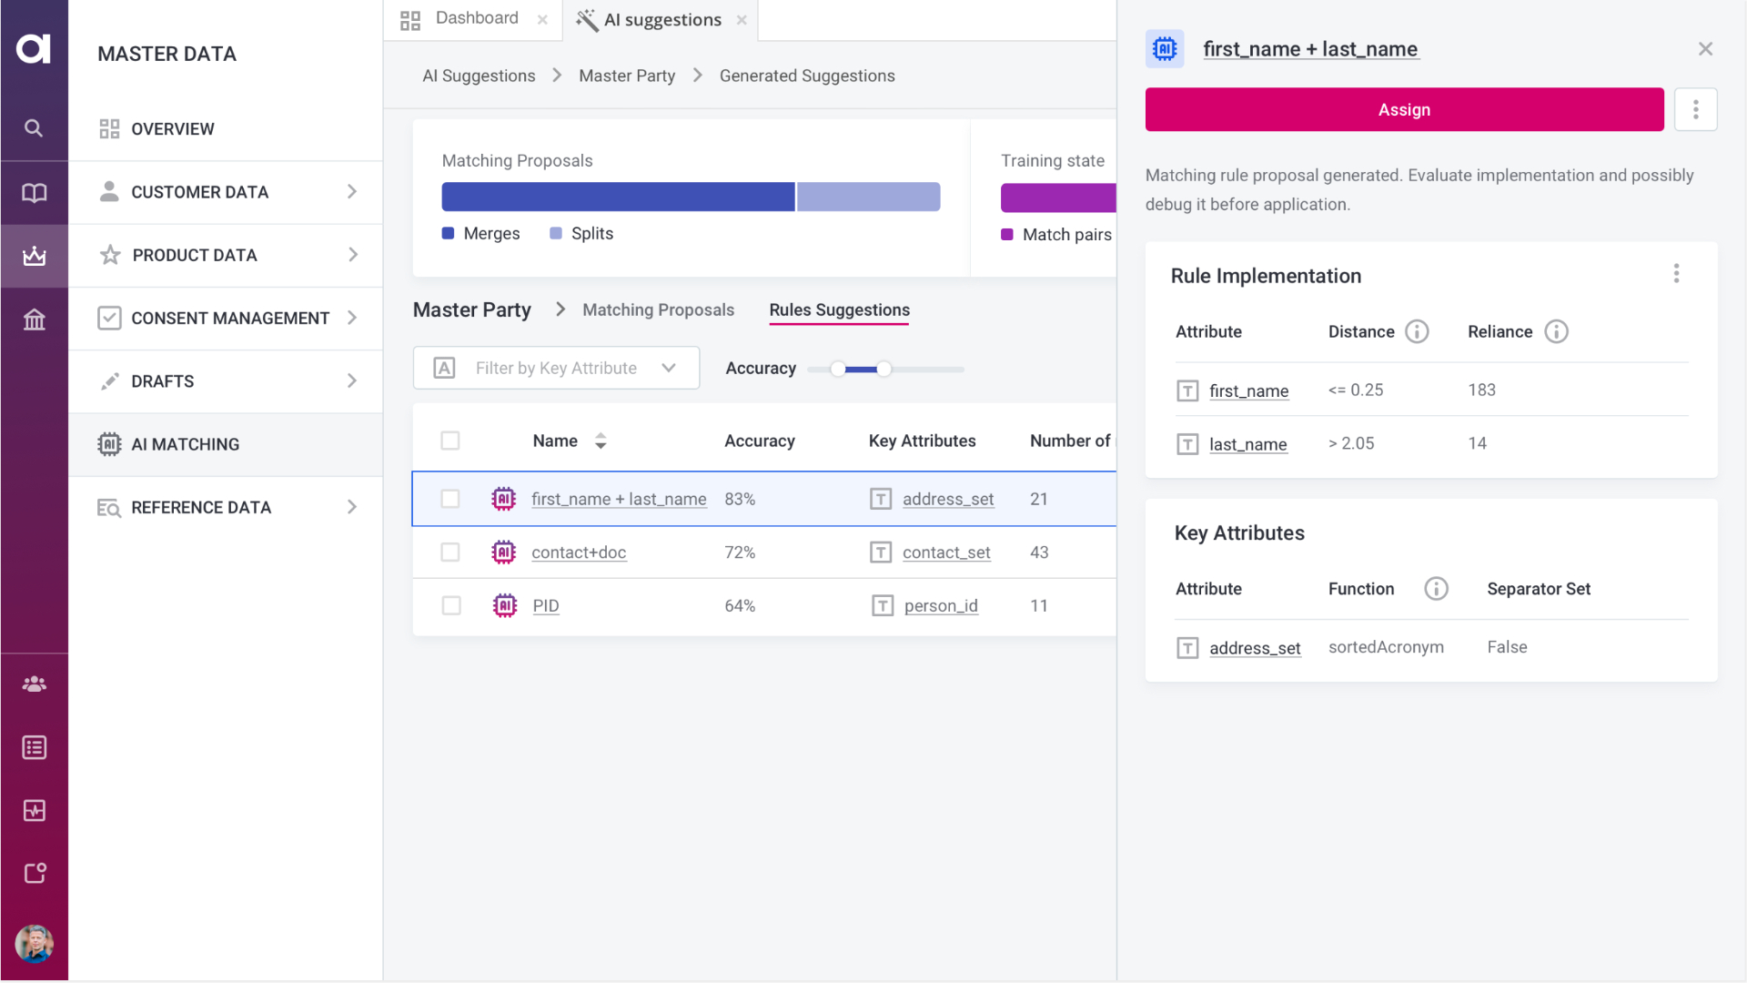Switch to the Dashboard tab
Screen dimensions: 1747x983
[x=475, y=18]
